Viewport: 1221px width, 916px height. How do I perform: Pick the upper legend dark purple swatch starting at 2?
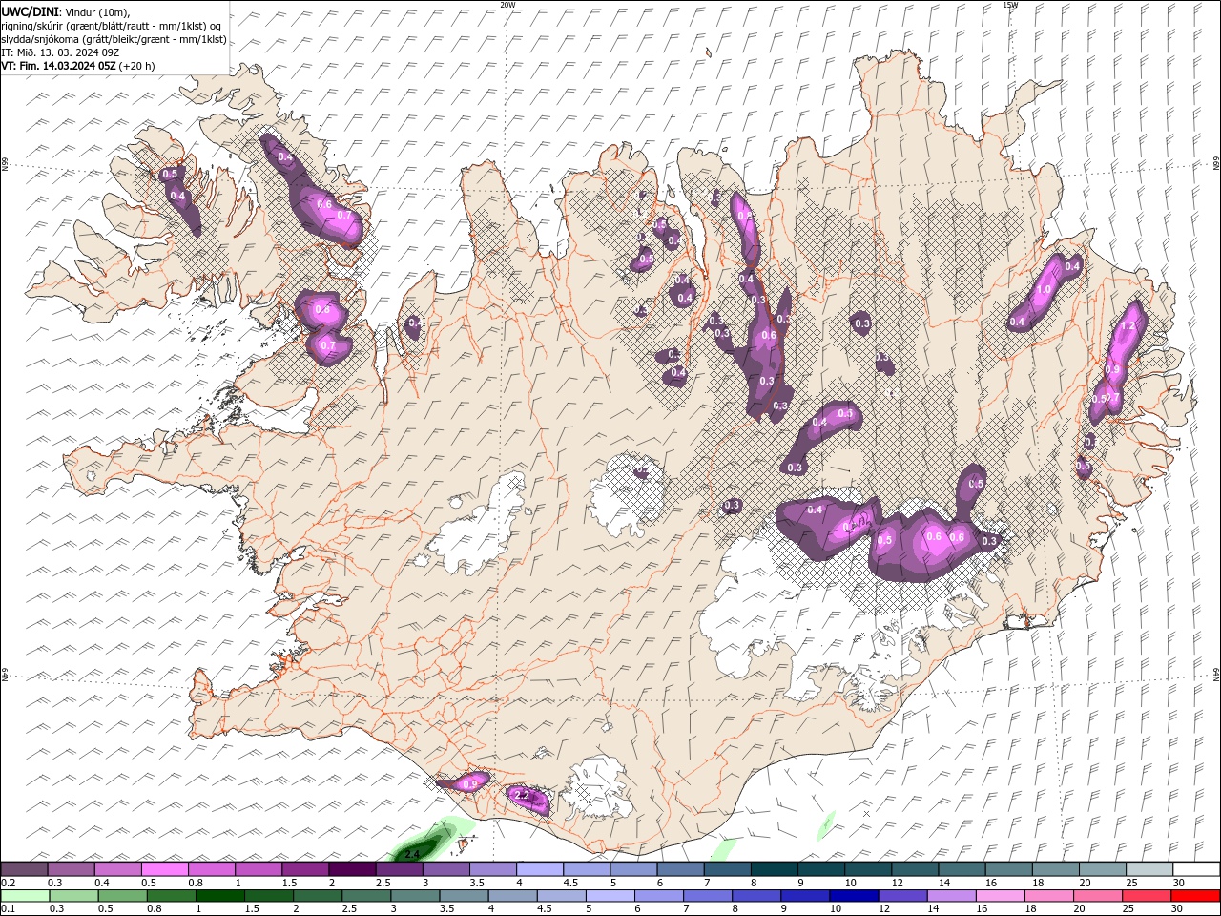click(x=352, y=869)
